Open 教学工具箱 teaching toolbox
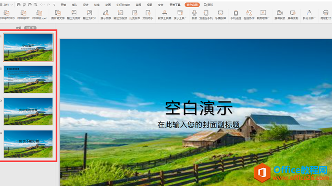332x186 pixels. 164,15
